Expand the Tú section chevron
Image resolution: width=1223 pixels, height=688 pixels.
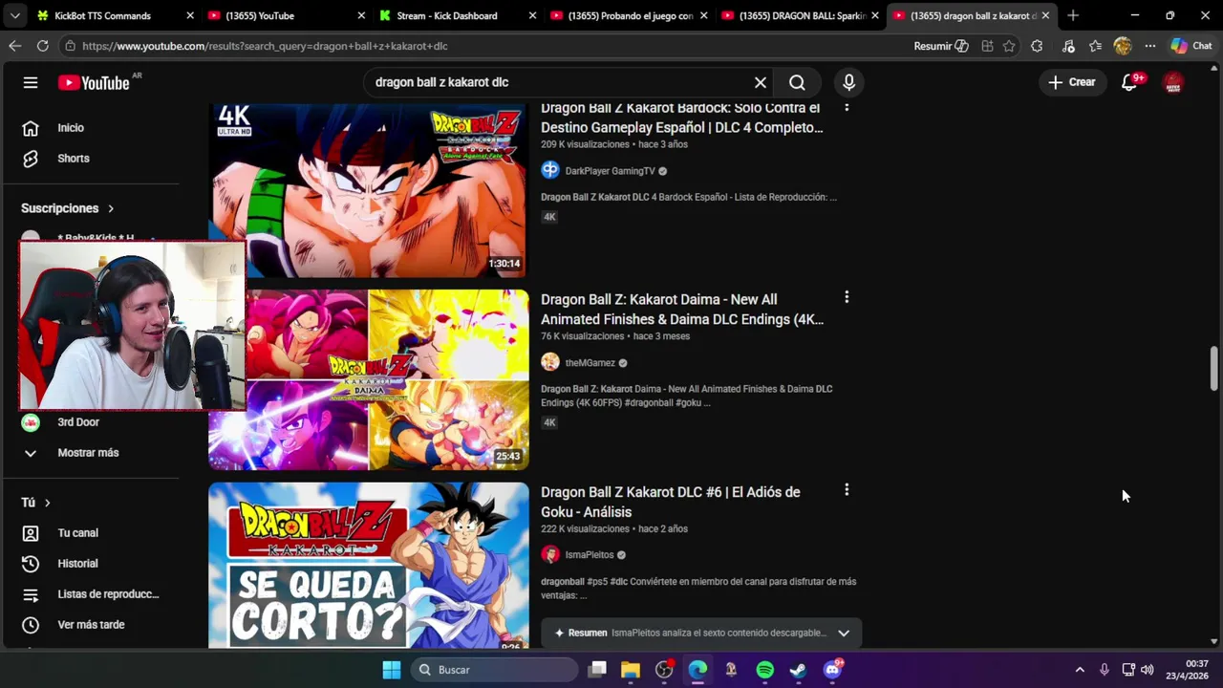point(47,503)
